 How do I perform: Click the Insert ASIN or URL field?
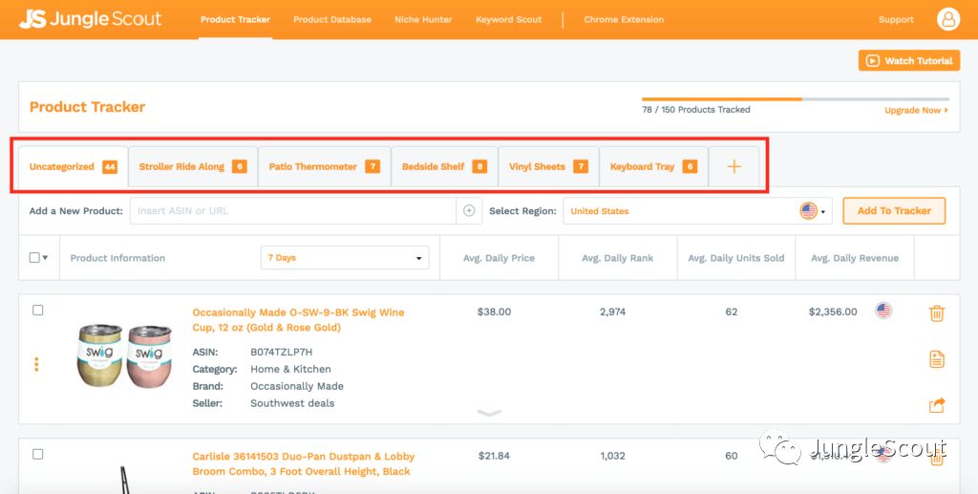[x=292, y=211]
